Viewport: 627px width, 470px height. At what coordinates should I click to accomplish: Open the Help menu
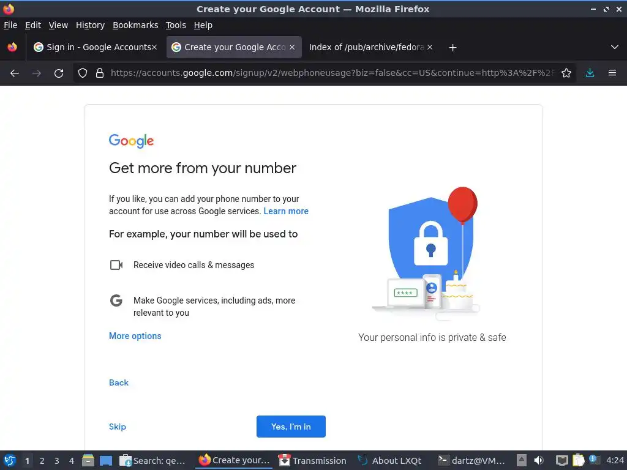coord(203,25)
